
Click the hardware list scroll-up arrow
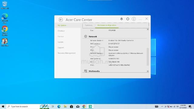pyautogui.click(x=148, y=30)
